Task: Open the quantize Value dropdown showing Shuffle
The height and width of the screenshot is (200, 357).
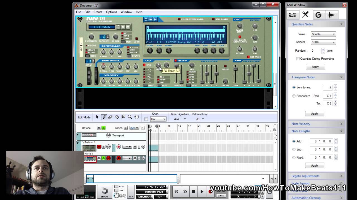Action: [x=323, y=34]
